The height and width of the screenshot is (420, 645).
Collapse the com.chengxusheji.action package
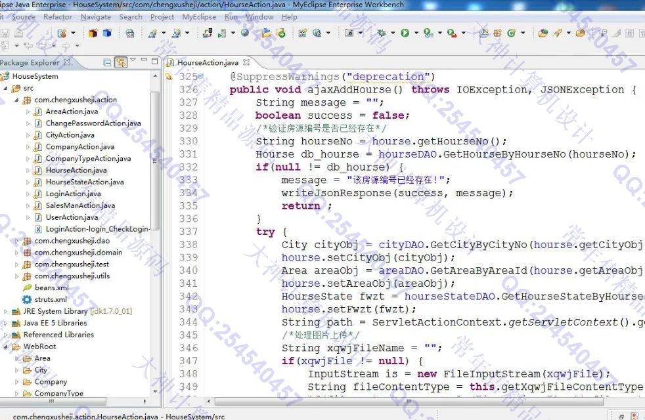(16, 100)
